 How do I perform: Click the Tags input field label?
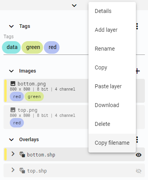(x=9, y=36)
